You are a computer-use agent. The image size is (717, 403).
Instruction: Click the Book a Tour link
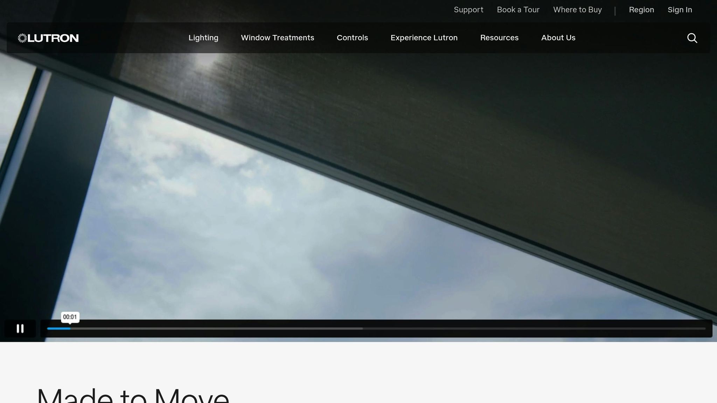518,10
